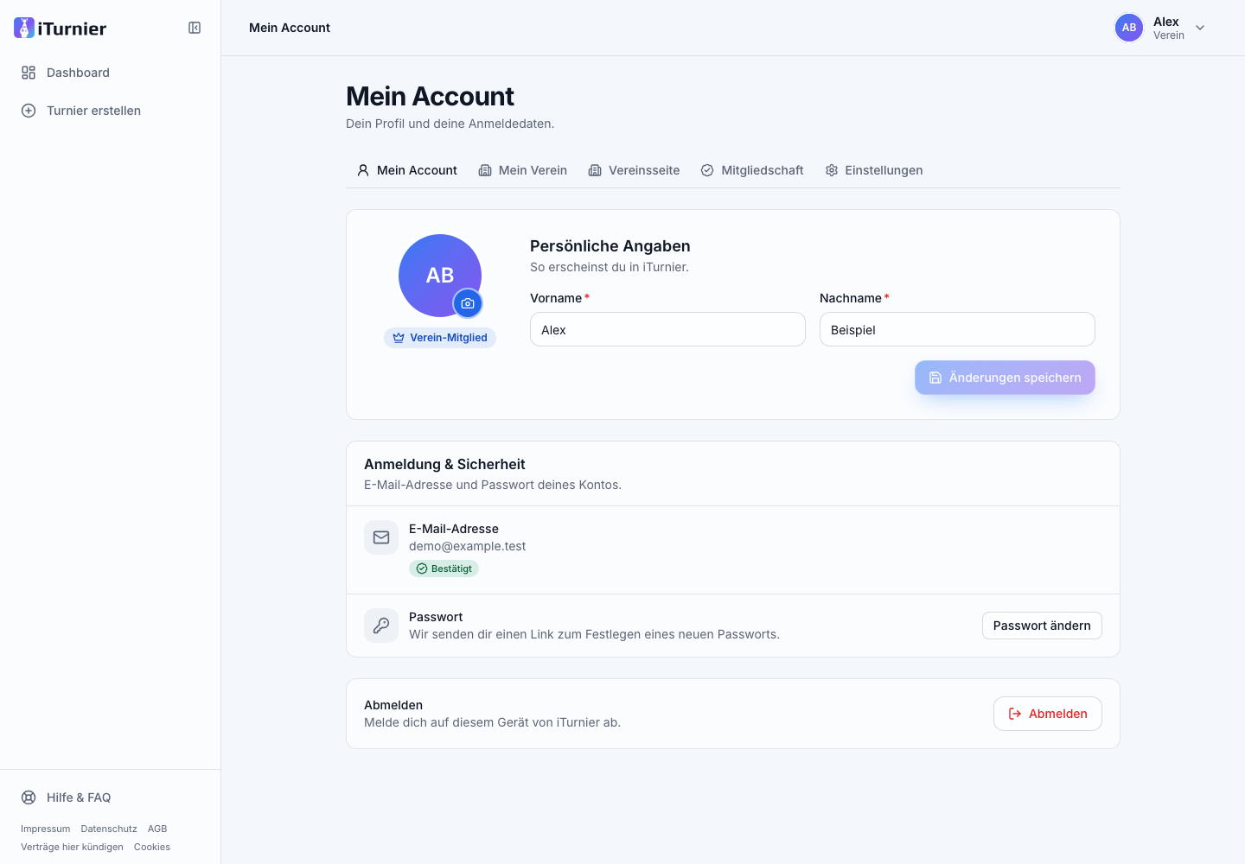Click the camera icon to change photo

[468, 303]
